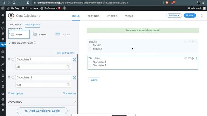Click info icon beside Use separate values

click(x=35, y=43)
